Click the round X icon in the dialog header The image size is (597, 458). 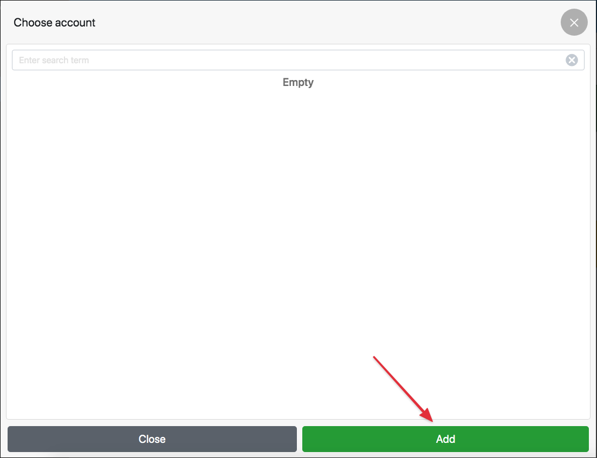[574, 23]
